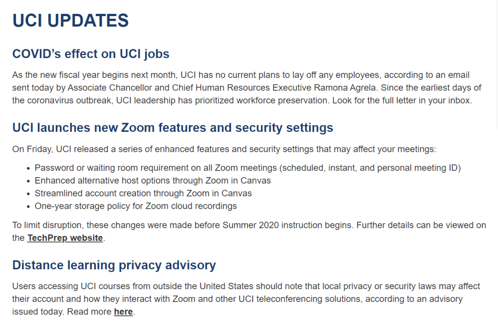
Task: Follow the 'here' privacy advisory link
Action: click(123, 311)
